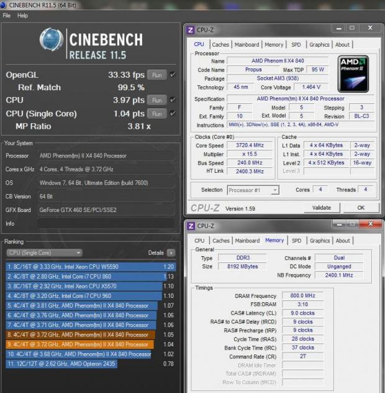Switch to About tab in upper CPU-Z window
The height and width of the screenshot is (393, 385).
coord(342,45)
